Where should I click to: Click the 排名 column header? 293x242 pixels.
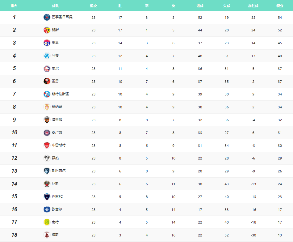pos(14,6)
